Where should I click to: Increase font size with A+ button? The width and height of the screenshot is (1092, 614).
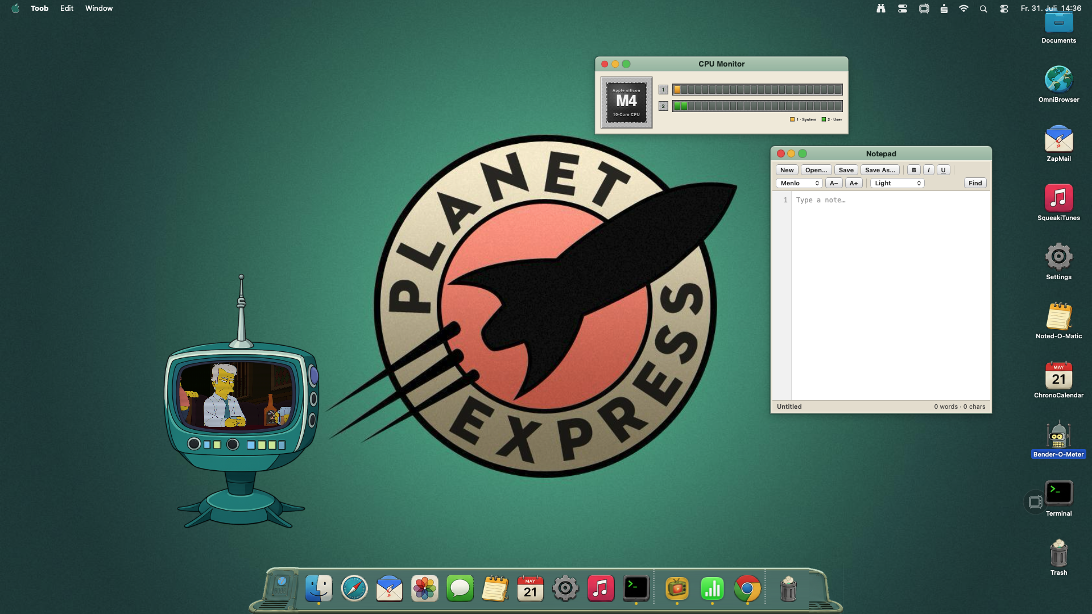click(854, 183)
